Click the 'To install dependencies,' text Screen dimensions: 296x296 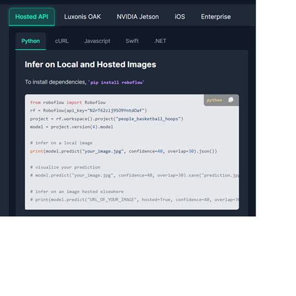pyautogui.click(x=56, y=82)
